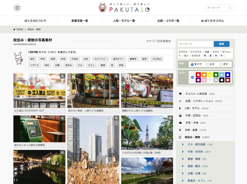Click the イギリス tag button
The width and height of the screenshot is (247, 184).
click(x=34, y=65)
